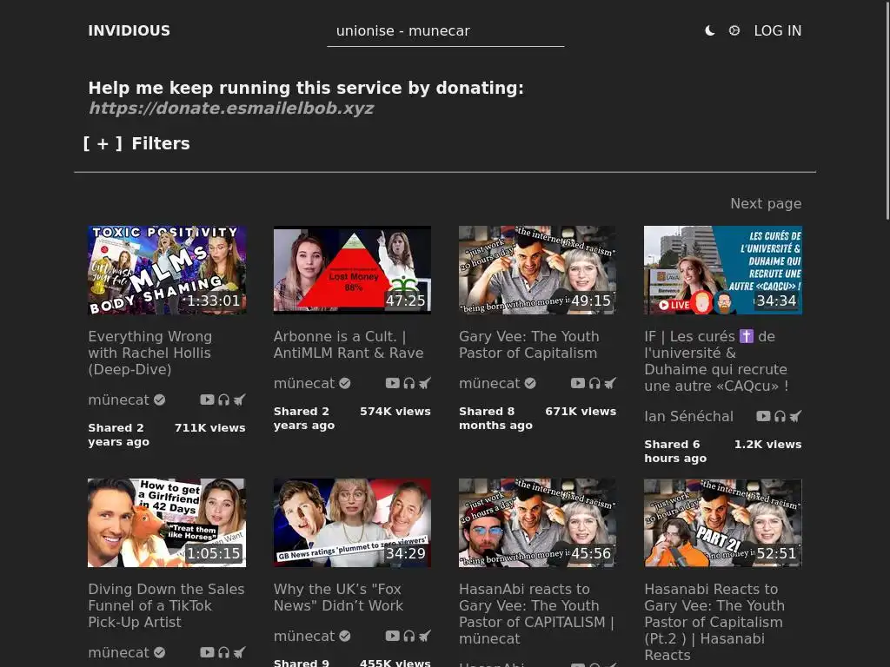
Task: Open UK's Fox News video thumbnail
Action: pyautogui.click(x=352, y=523)
